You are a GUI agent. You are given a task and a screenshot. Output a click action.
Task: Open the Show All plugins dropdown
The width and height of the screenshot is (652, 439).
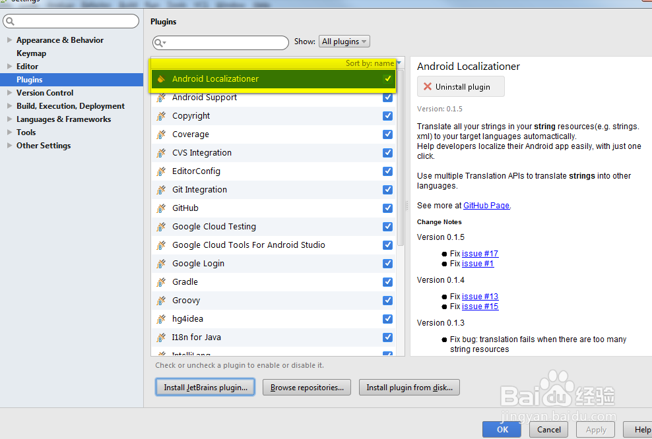click(x=344, y=41)
